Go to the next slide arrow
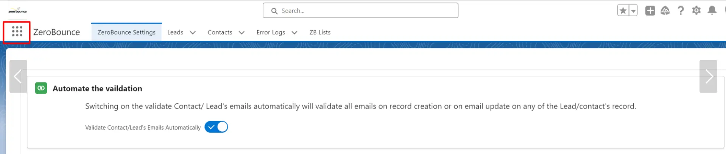The width and height of the screenshot is (726, 154). [x=708, y=76]
